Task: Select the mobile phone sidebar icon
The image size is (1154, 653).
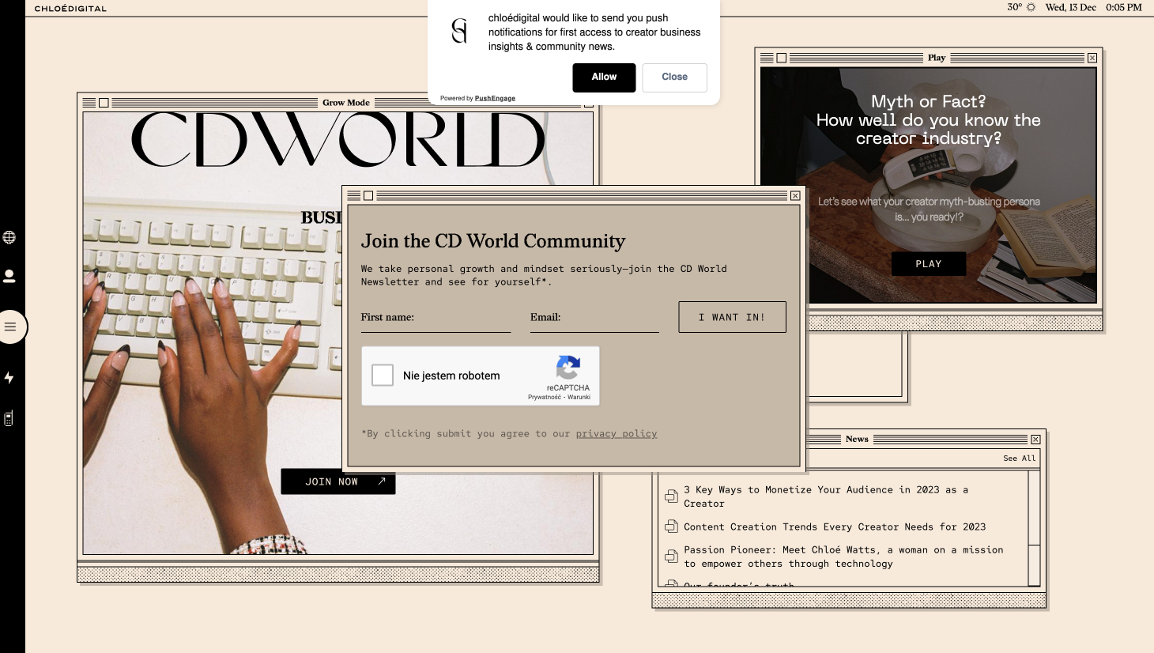Action: point(9,418)
